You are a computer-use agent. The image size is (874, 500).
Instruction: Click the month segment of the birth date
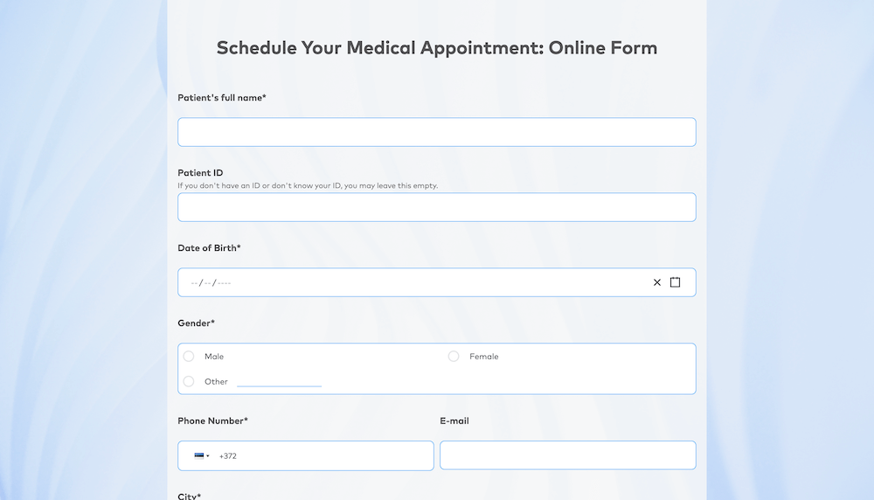click(194, 282)
